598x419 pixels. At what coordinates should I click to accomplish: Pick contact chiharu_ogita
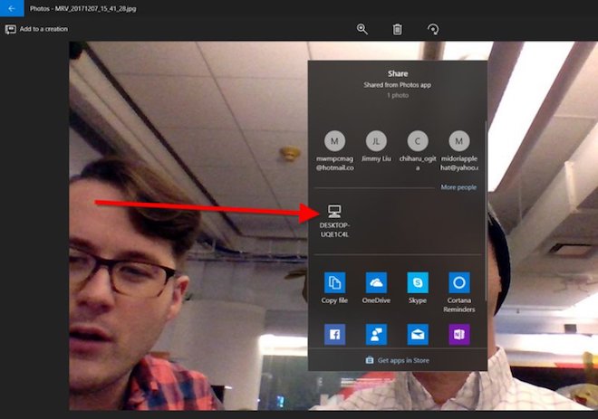click(x=418, y=149)
